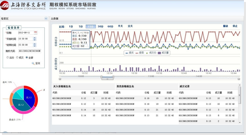Click the right handle of chart range navigator
246x135 pixels.
click(x=113, y=77)
